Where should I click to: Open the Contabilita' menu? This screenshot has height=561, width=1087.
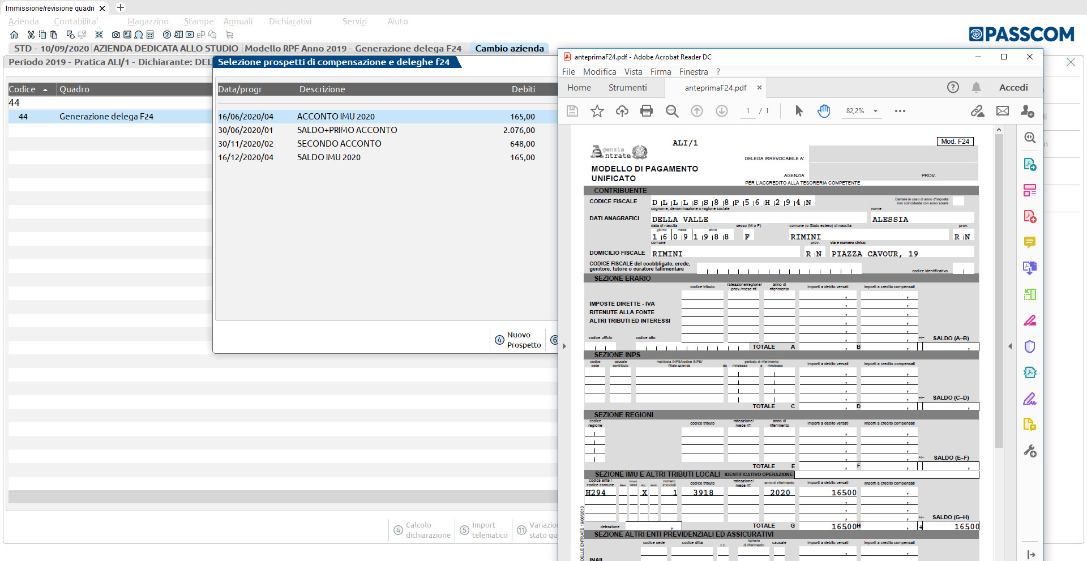[76, 22]
